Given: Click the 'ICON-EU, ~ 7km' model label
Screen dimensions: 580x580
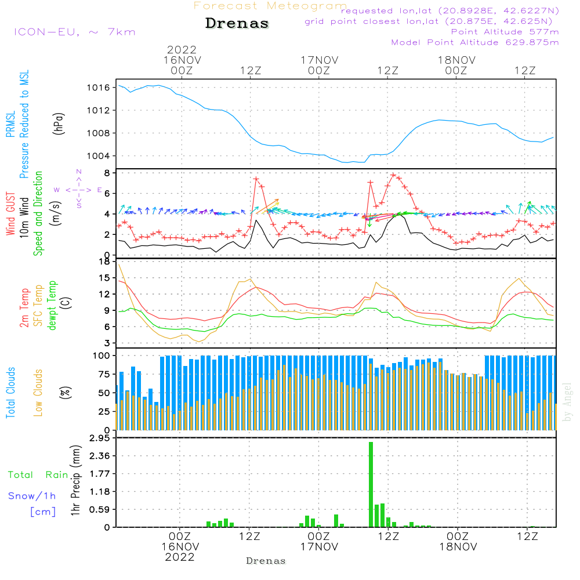Looking at the screenshot, I should click(75, 32).
